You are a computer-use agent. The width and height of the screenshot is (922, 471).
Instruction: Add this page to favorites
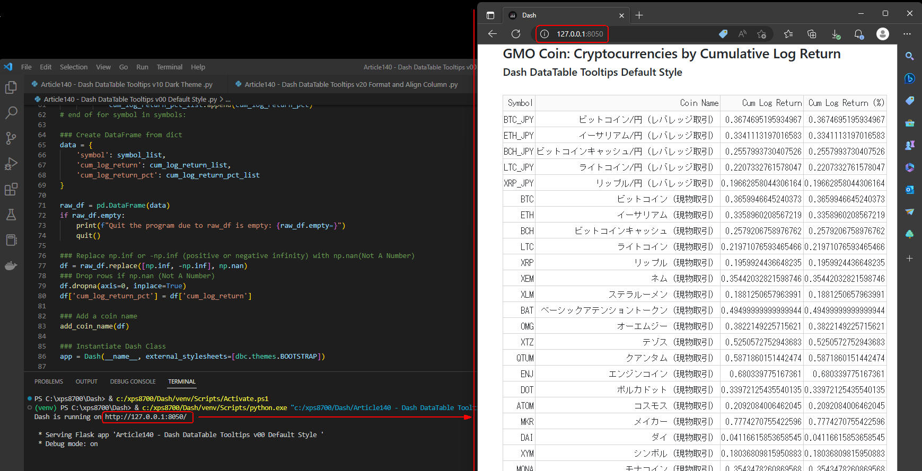tap(762, 34)
